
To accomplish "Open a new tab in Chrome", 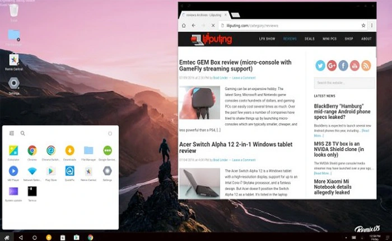I will 235,15.
